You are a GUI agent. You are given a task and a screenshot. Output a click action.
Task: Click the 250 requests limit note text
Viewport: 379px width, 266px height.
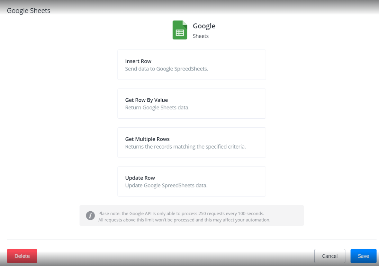pos(181,214)
